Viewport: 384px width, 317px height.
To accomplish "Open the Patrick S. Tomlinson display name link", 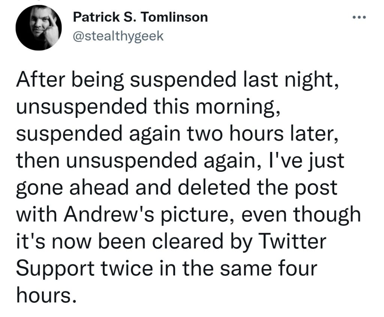I will (x=140, y=17).
